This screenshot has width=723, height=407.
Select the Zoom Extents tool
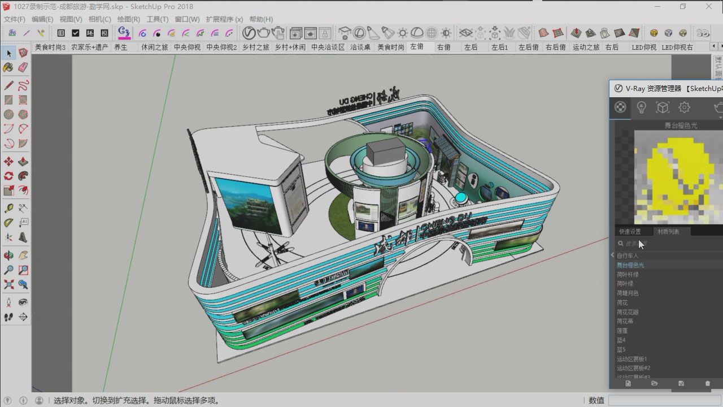[8, 284]
